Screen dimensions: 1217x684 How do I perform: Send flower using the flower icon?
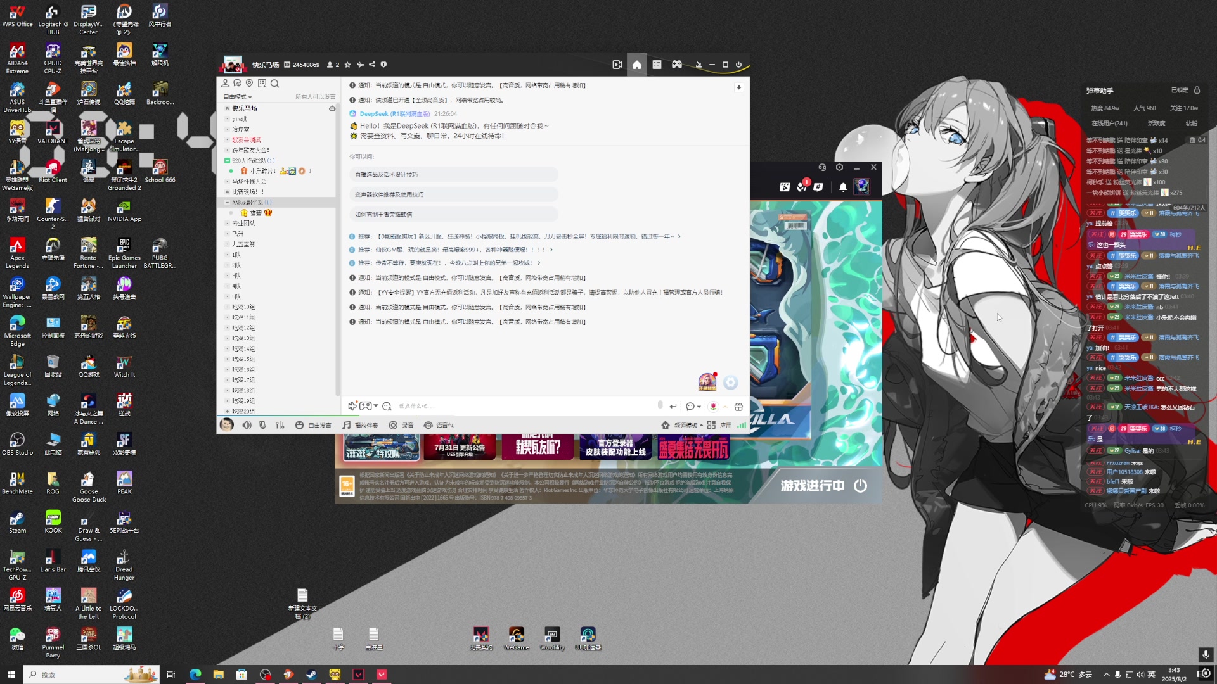tap(713, 407)
